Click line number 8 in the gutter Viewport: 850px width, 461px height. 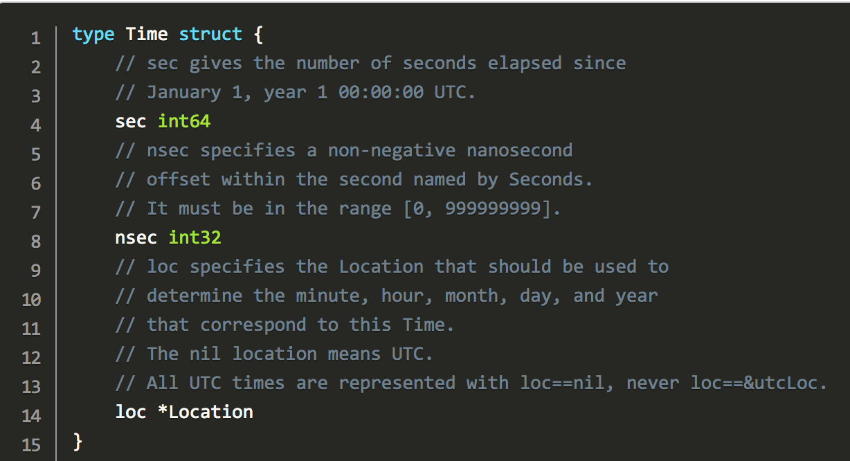[x=35, y=241]
